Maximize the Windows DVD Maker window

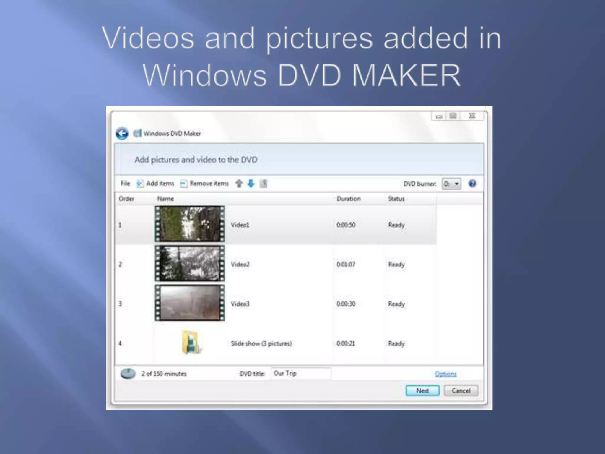pyautogui.click(x=453, y=116)
